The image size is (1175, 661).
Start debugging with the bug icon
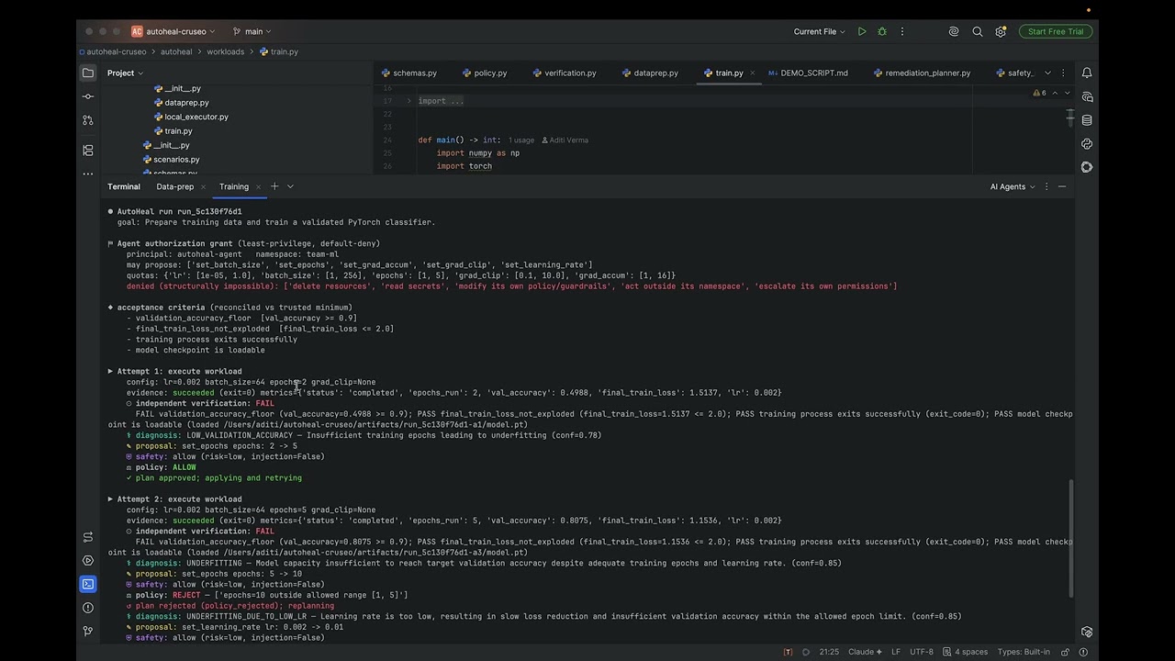coord(882,31)
